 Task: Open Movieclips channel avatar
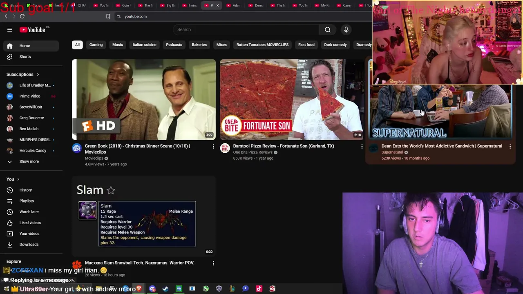[77, 148]
